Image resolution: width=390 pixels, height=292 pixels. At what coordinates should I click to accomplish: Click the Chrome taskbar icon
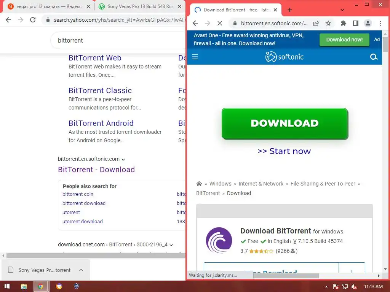pos(40,287)
